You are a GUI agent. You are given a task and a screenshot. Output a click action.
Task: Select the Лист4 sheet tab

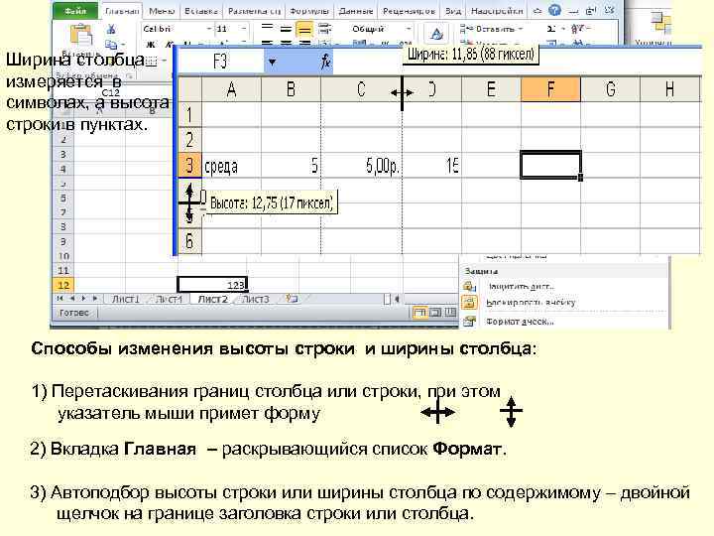click(169, 299)
